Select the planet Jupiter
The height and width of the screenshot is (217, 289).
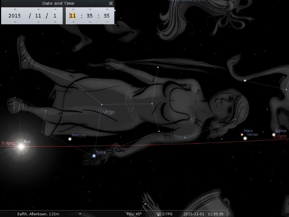pyautogui.click(x=274, y=135)
